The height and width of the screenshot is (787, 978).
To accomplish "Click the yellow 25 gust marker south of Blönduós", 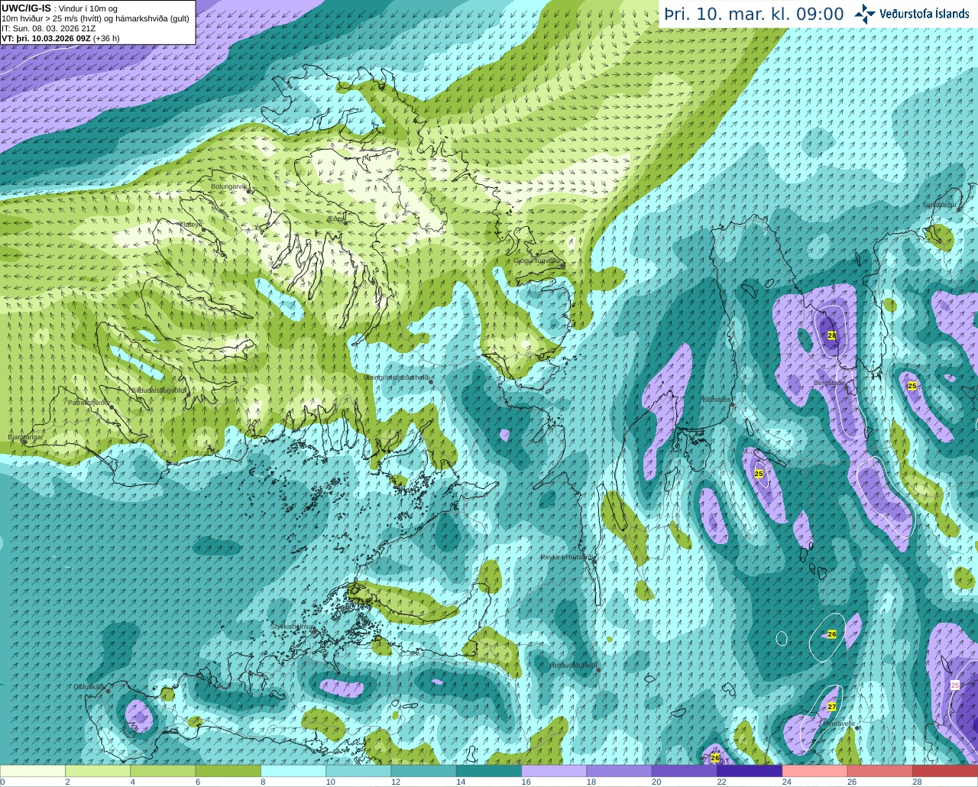I will point(759,474).
